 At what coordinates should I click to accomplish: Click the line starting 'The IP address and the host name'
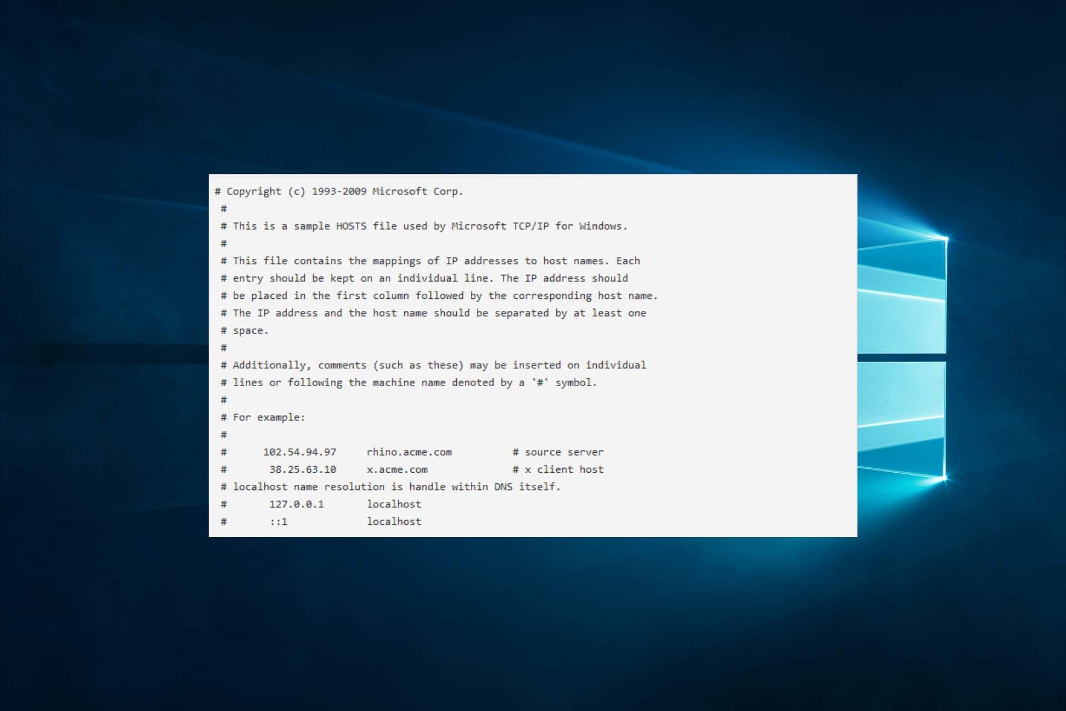tap(433, 313)
